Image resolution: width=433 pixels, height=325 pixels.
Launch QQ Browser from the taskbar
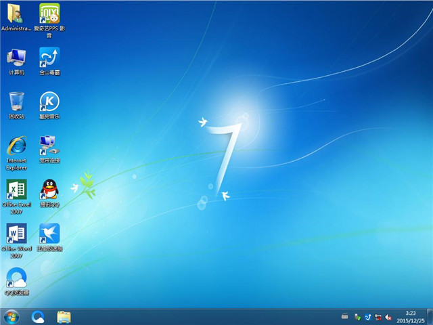coord(38,317)
